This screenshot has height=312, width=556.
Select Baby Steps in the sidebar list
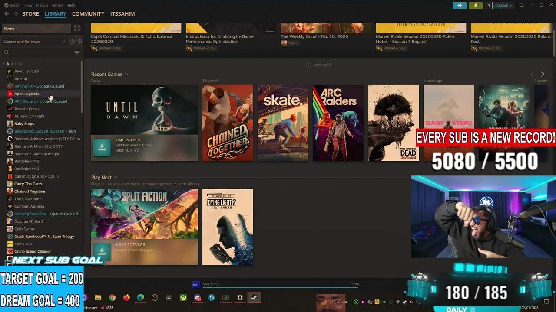(24, 123)
